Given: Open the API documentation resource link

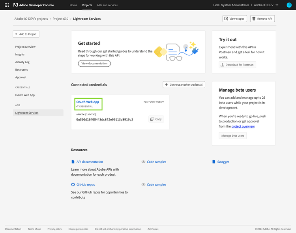Looking at the screenshot, I should [90, 162].
